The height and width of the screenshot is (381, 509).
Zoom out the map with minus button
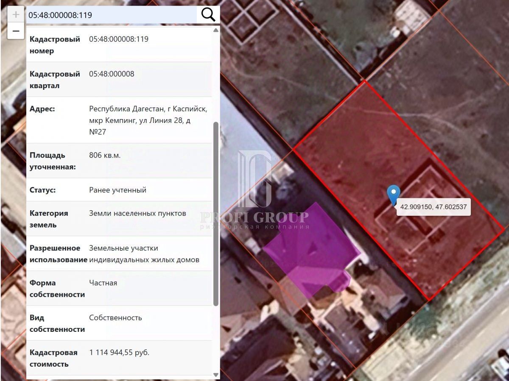pyautogui.click(x=16, y=31)
